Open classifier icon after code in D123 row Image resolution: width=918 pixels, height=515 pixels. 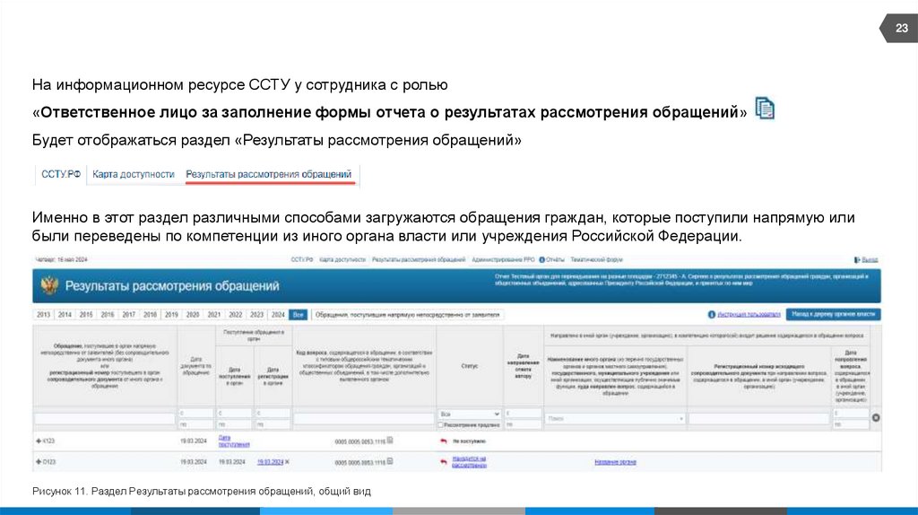(390, 462)
